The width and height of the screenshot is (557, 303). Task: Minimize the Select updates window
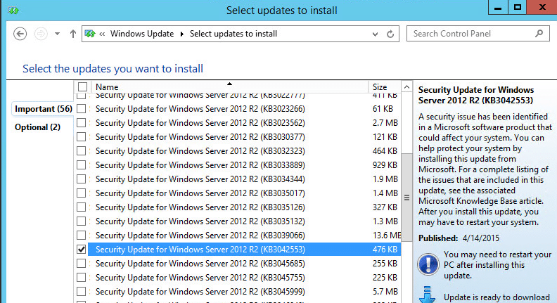tap(498, 7)
